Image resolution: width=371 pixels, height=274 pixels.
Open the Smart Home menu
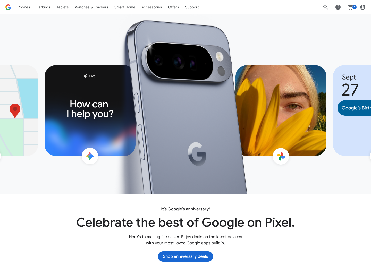click(125, 7)
